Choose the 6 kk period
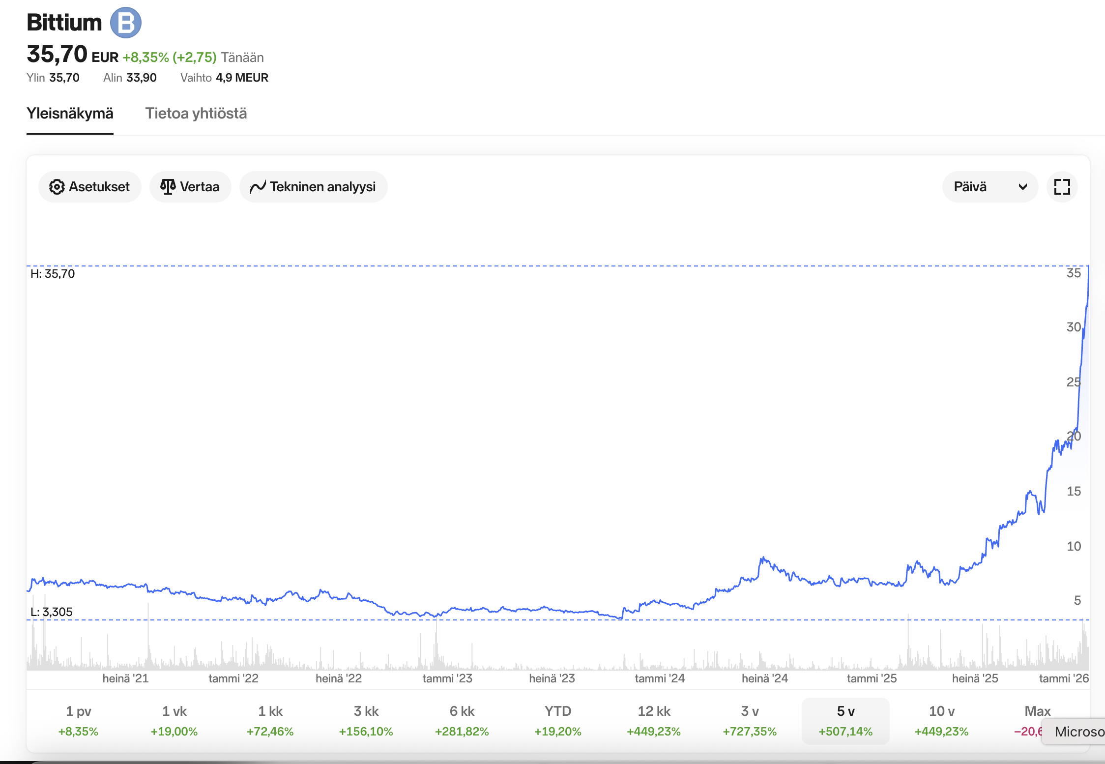The height and width of the screenshot is (764, 1105). coord(462,720)
